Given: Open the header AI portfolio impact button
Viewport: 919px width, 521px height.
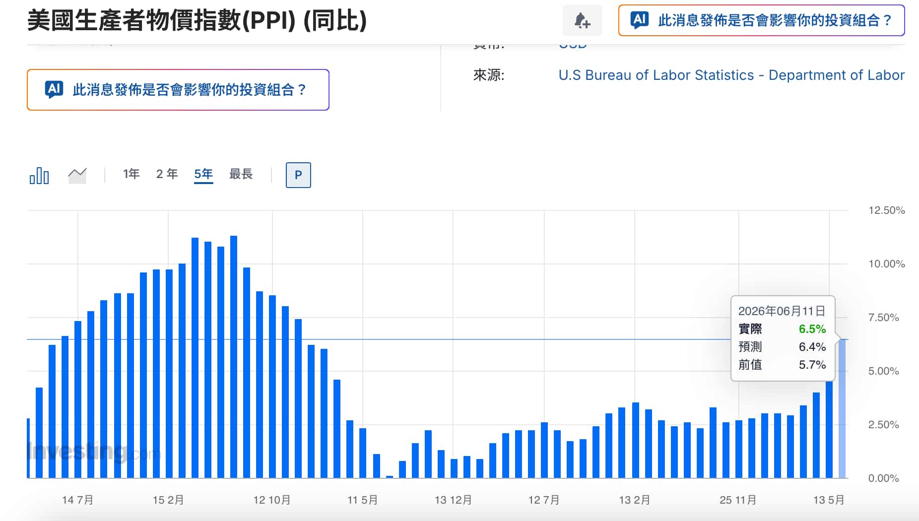Looking at the screenshot, I should (x=761, y=20).
